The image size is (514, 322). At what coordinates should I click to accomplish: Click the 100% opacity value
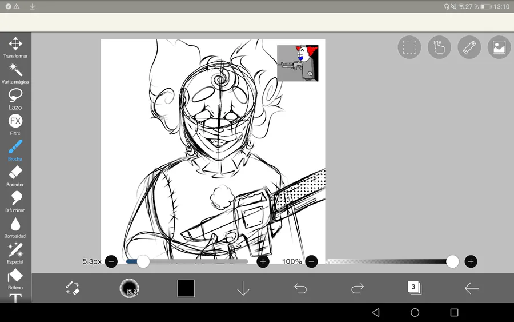click(292, 261)
